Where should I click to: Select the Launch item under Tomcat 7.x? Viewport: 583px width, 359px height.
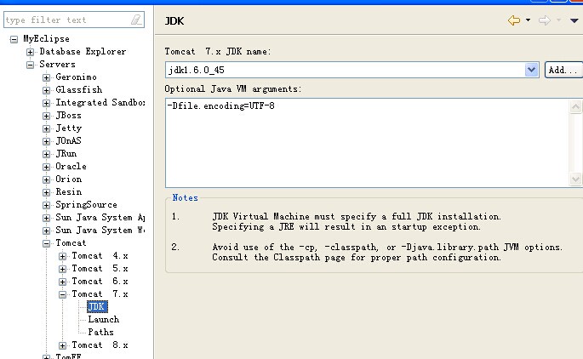click(x=103, y=319)
